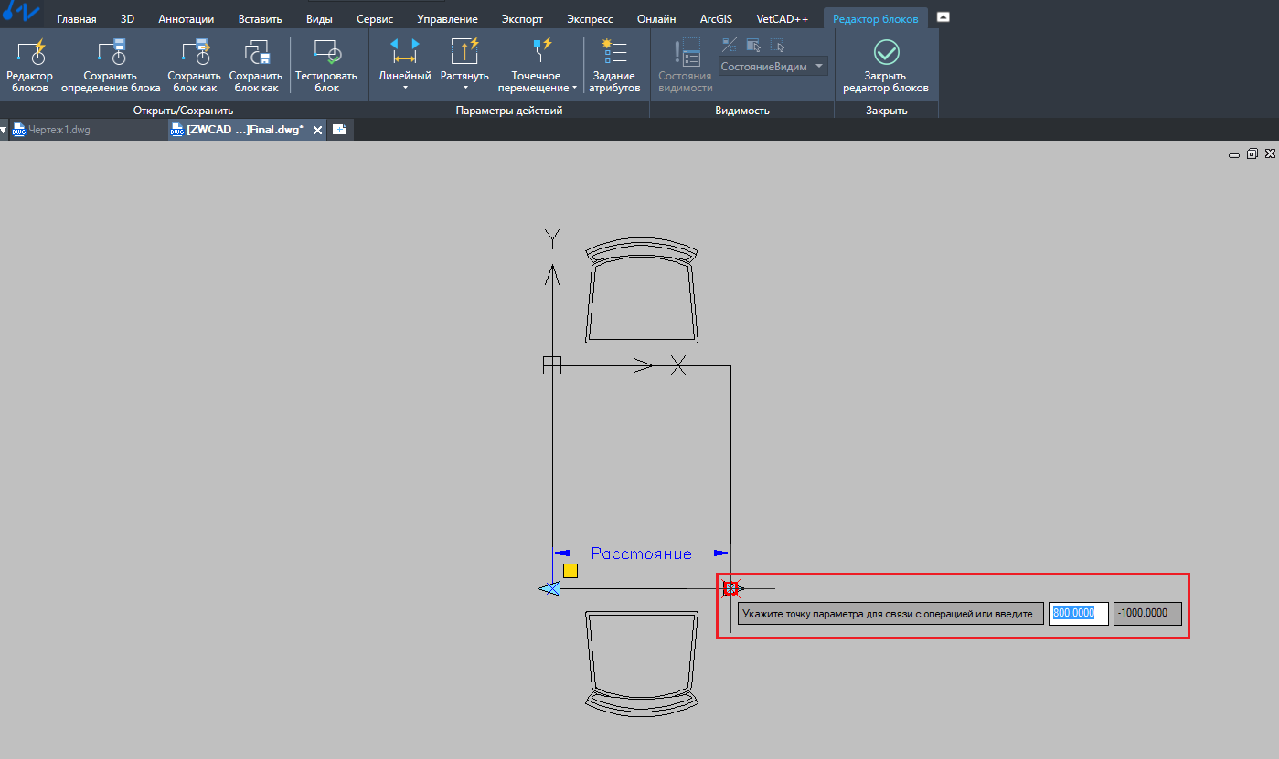Image resolution: width=1279 pixels, height=759 pixels.
Task: Click the new drawing tab icon
Action: (339, 130)
